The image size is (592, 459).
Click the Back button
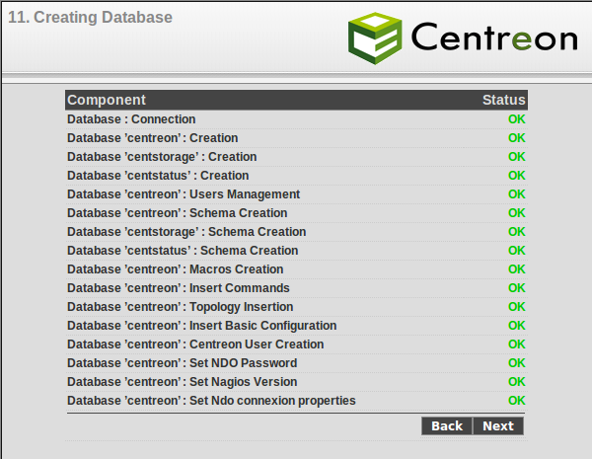point(447,425)
